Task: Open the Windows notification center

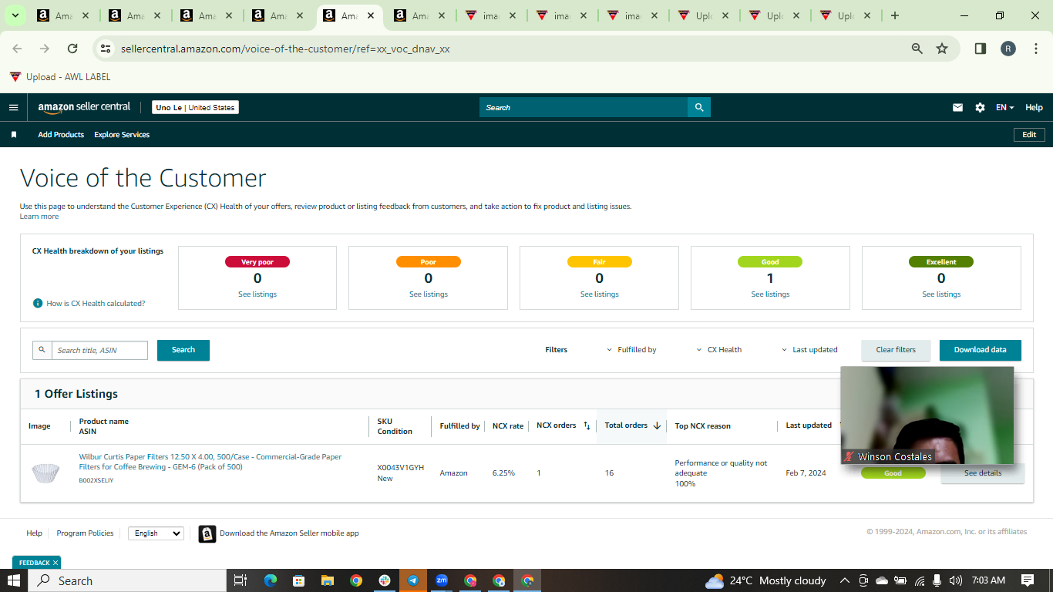Action: click(x=1028, y=580)
